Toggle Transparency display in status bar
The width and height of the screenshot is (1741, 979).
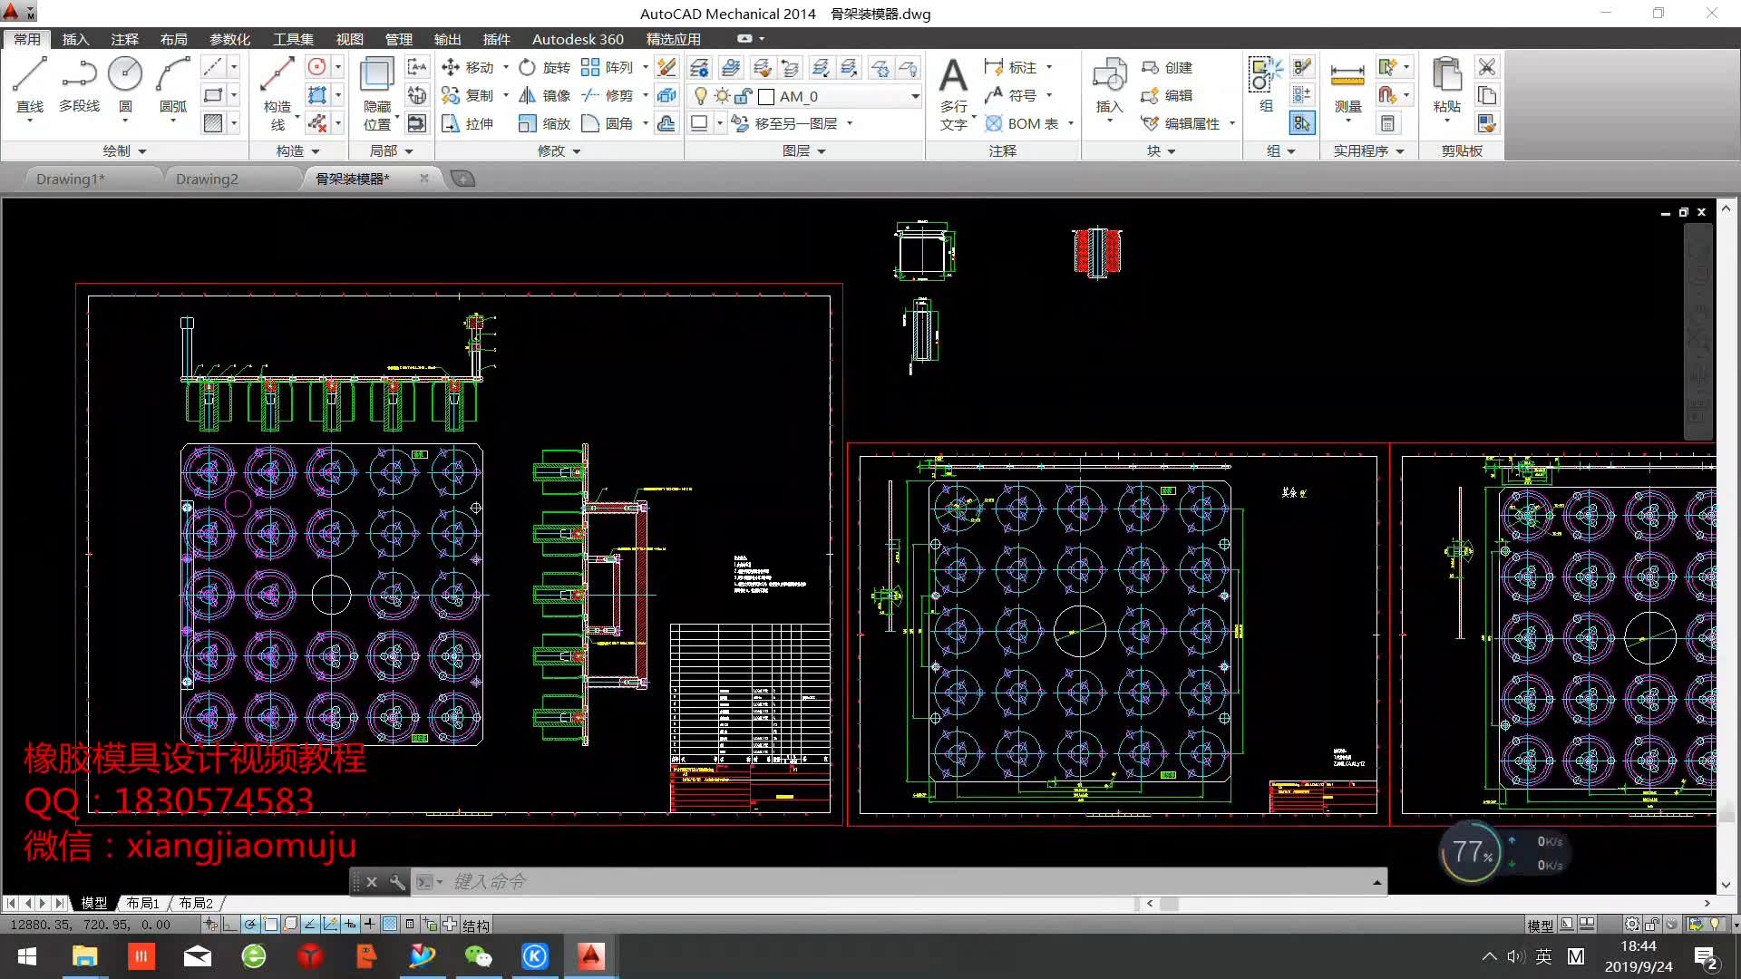(x=390, y=925)
